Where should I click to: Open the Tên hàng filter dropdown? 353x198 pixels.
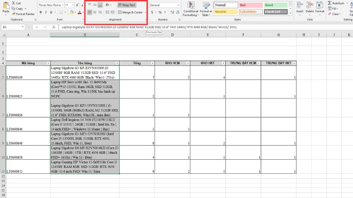pyautogui.click(x=117, y=63)
